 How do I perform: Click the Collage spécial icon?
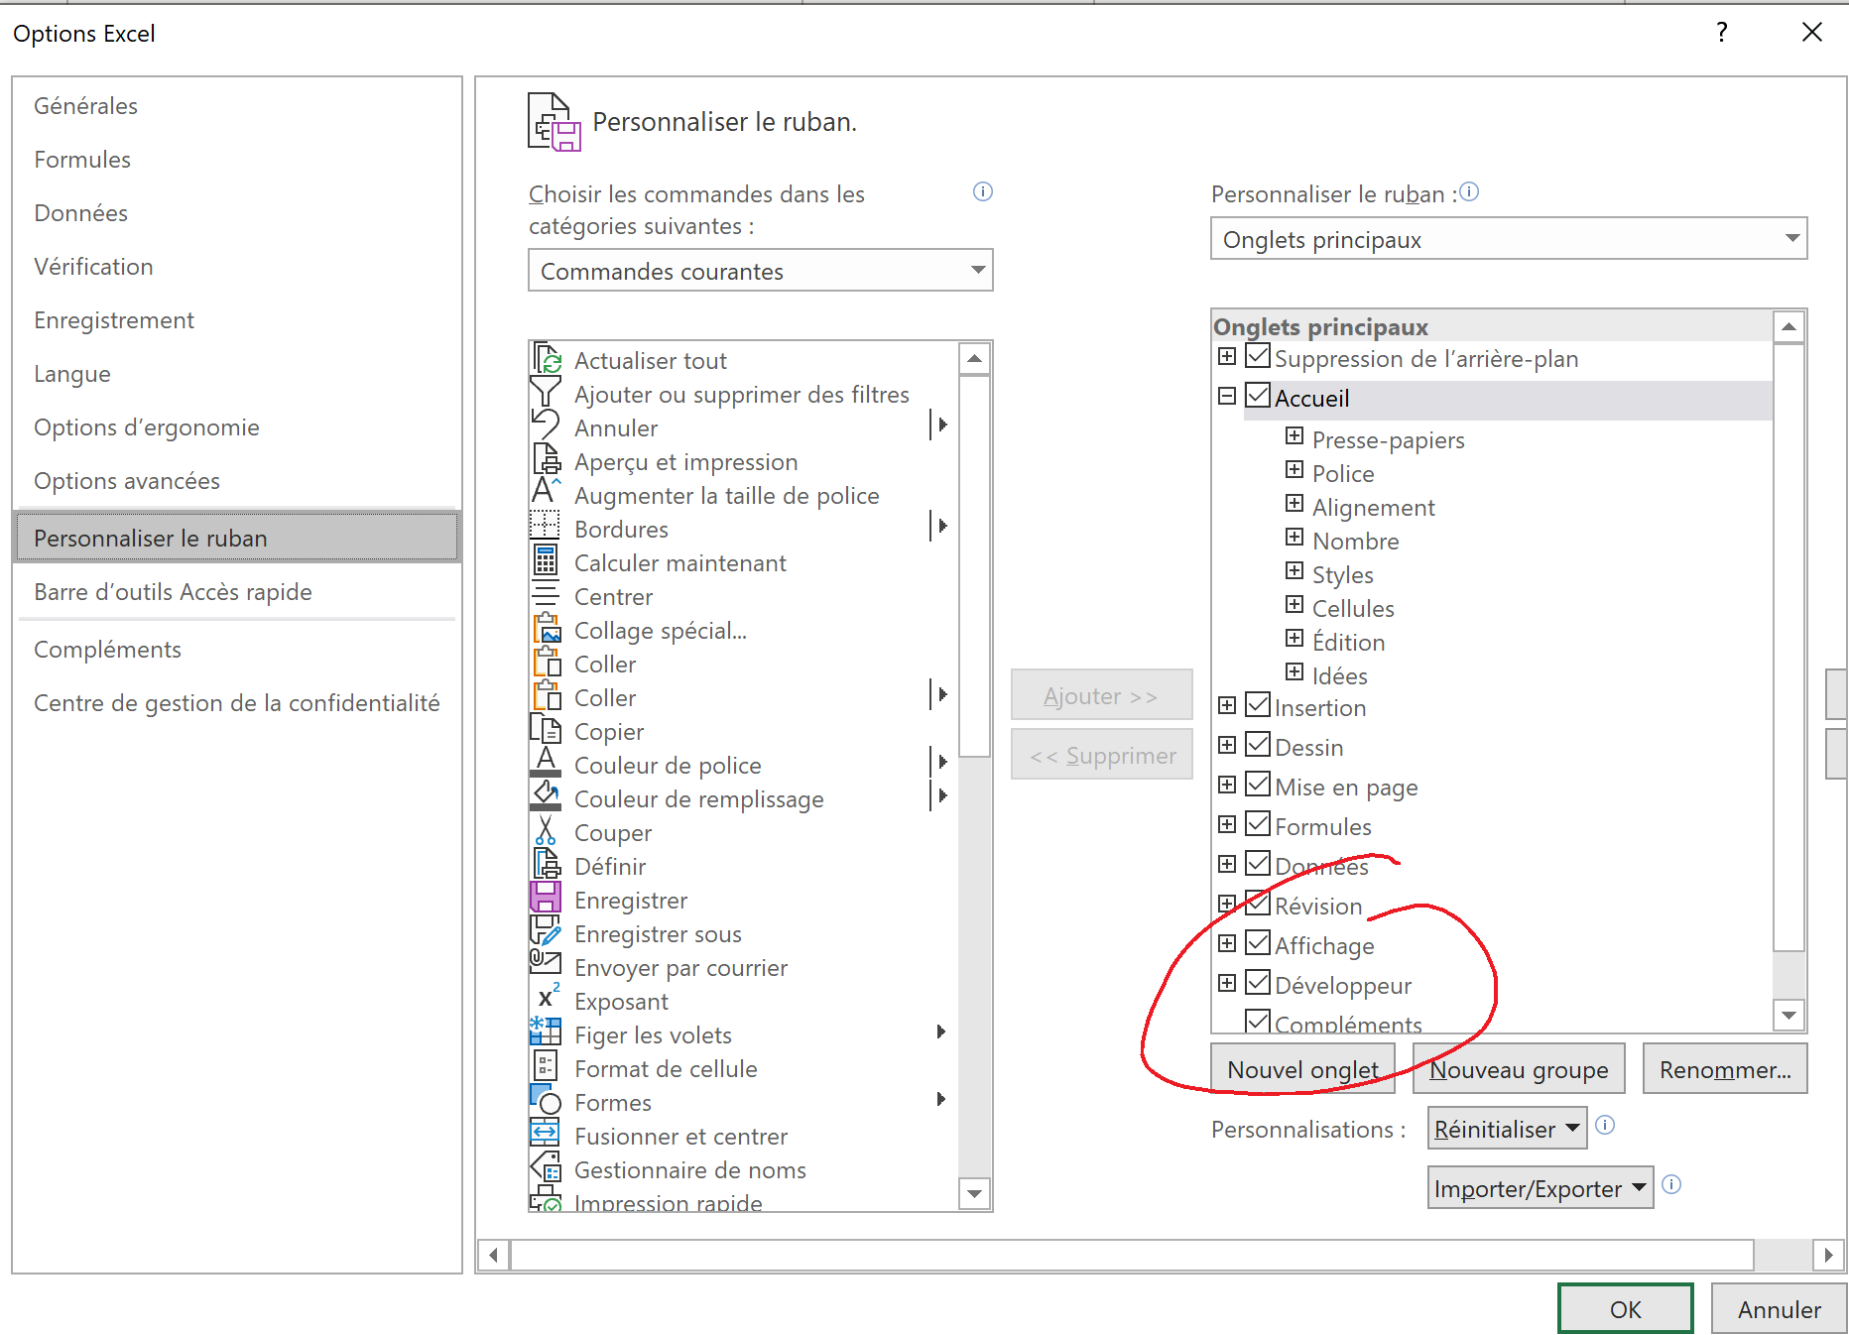click(547, 629)
